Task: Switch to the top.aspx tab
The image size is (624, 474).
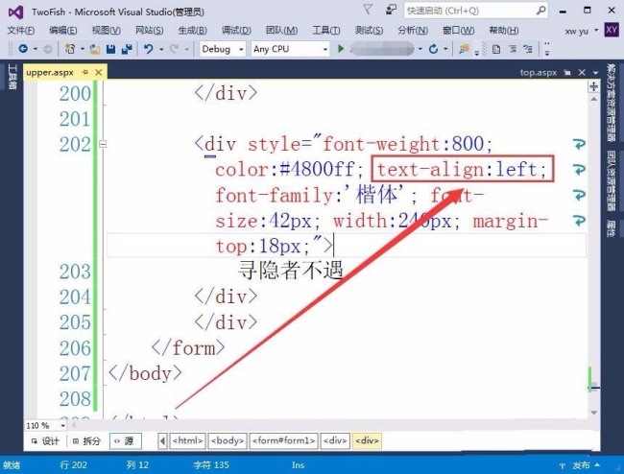Action: coord(538,72)
